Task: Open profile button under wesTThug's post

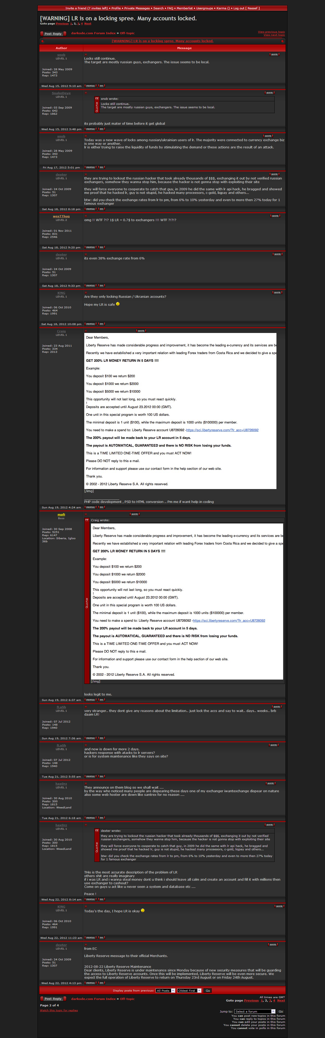Action: 90,247
